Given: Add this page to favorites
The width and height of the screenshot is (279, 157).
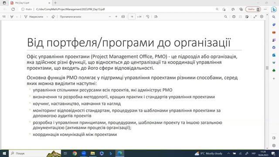Looking at the screenshot, I should coord(224,9).
